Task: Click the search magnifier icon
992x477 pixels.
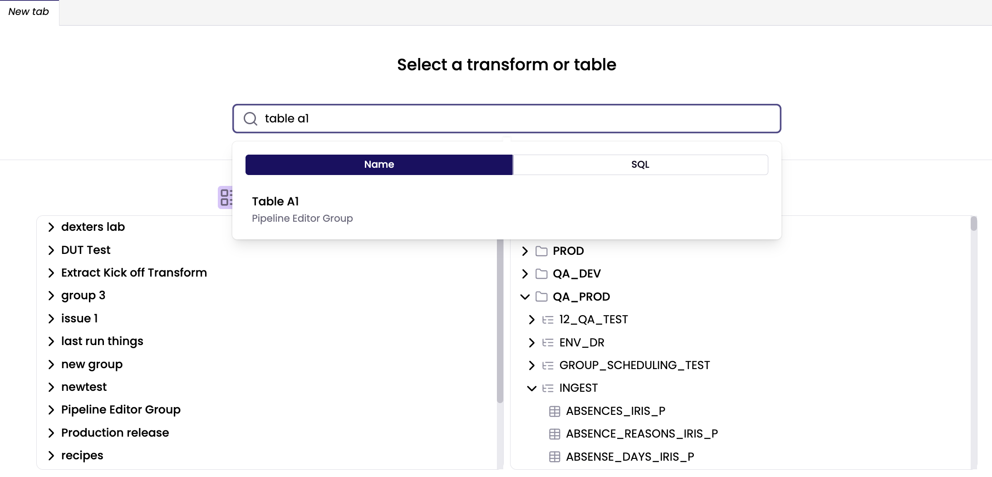Action: pos(250,119)
